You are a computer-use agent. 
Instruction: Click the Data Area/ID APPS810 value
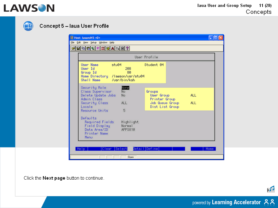pos(128,130)
